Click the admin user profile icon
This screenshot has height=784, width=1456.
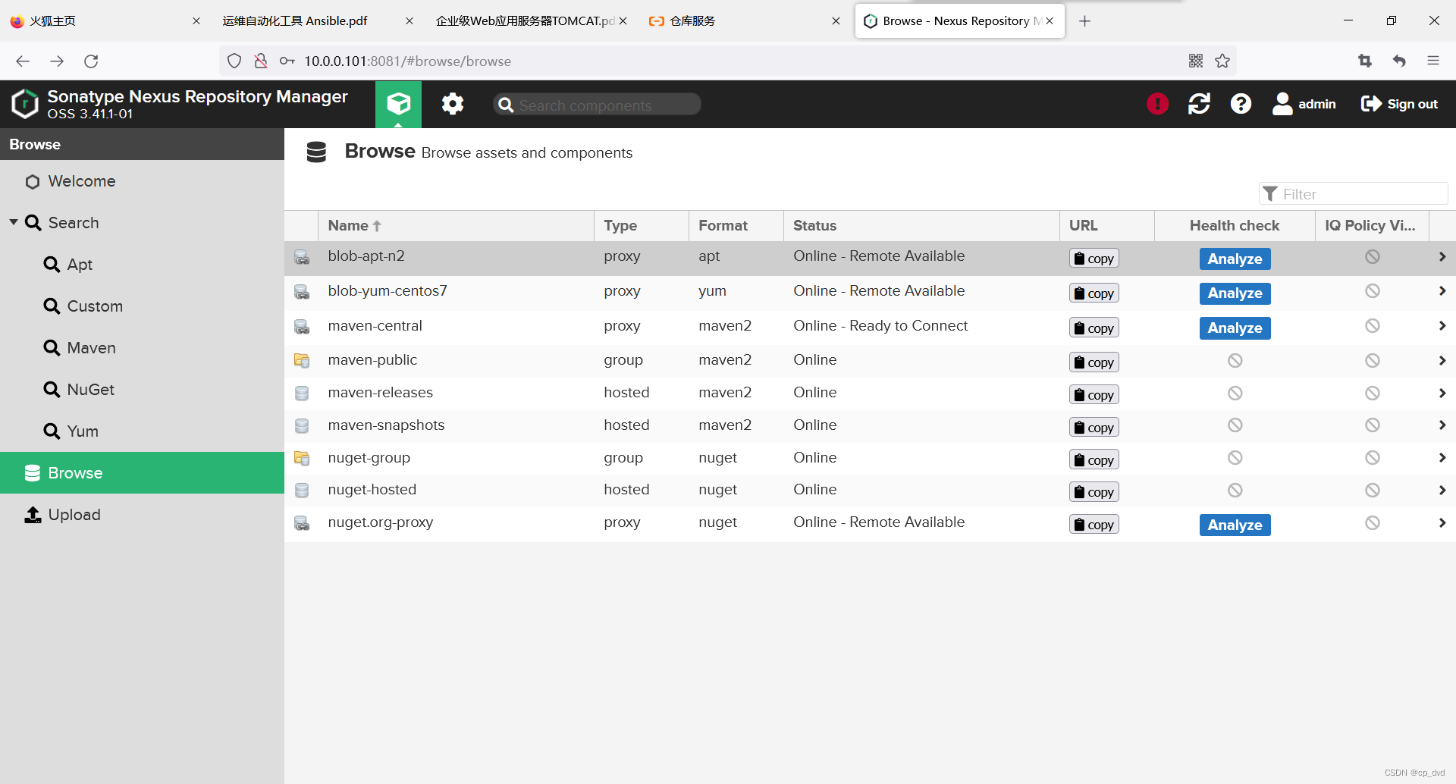[1282, 104]
